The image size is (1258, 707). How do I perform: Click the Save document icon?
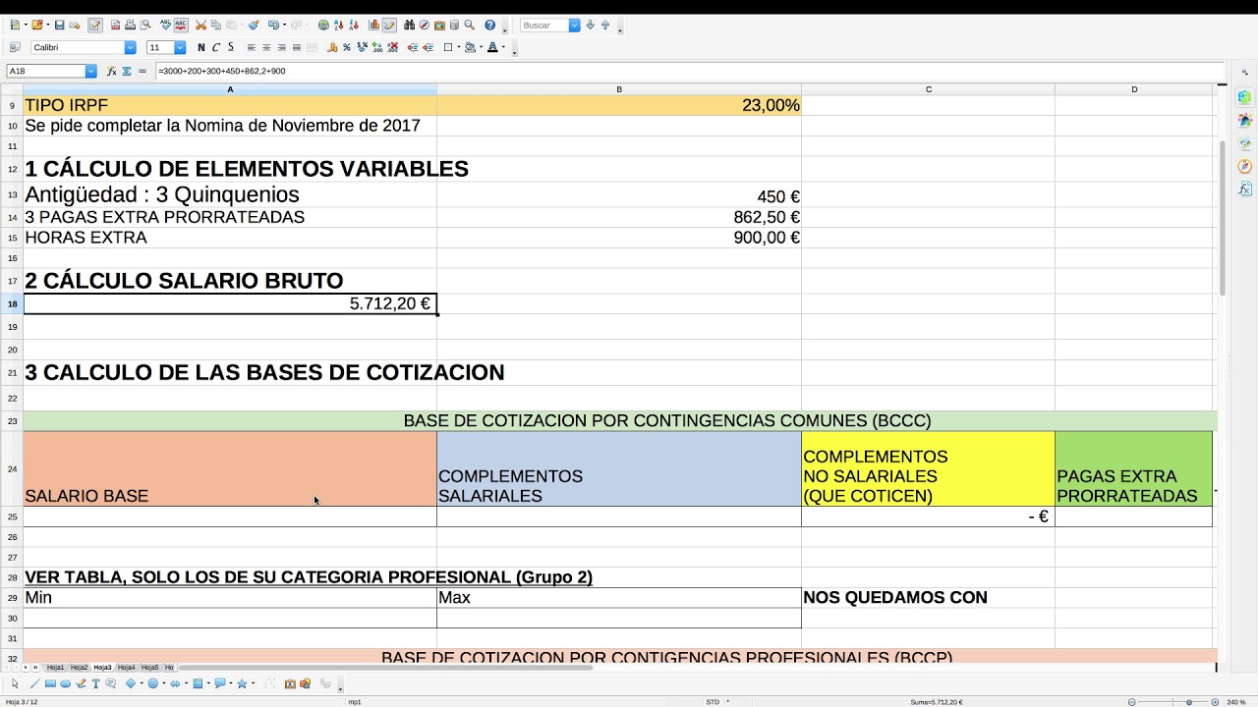[59, 25]
